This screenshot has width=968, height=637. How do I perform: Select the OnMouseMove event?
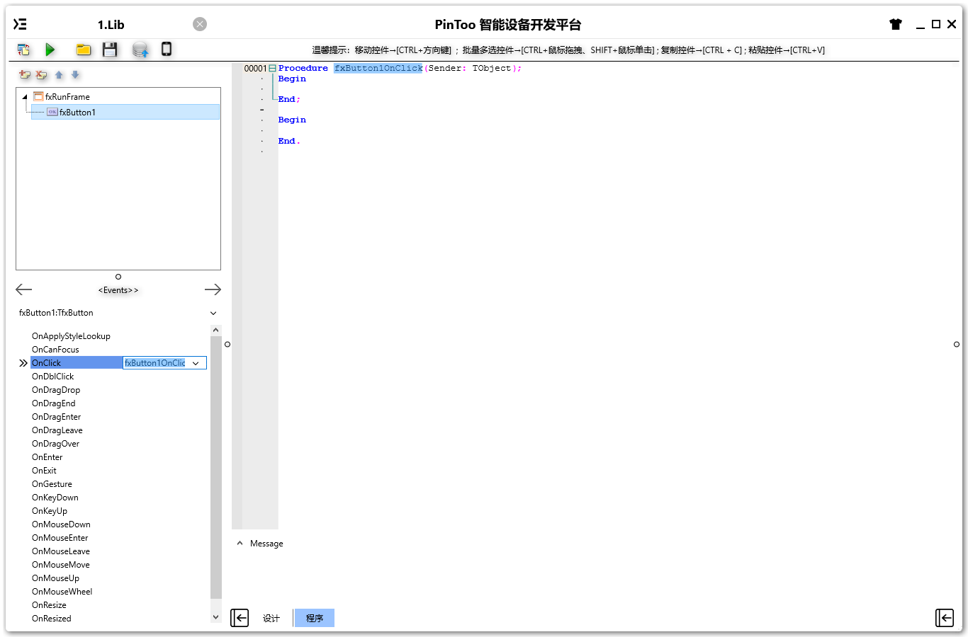pyautogui.click(x=60, y=565)
